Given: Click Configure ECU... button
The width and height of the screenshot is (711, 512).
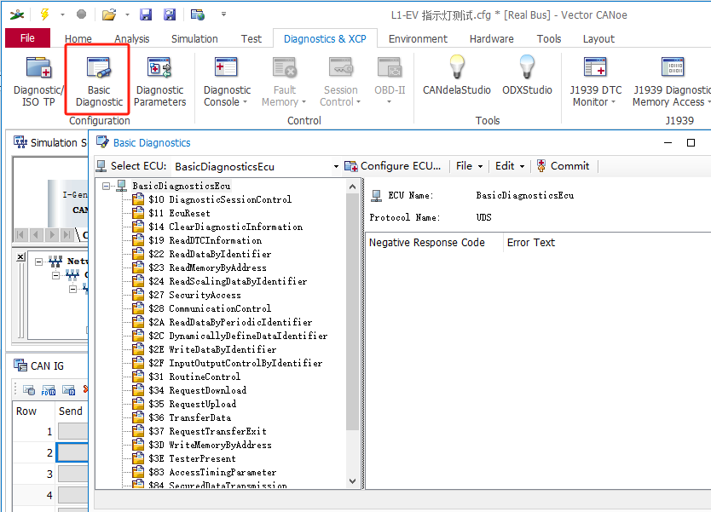Looking at the screenshot, I should tap(393, 166).
